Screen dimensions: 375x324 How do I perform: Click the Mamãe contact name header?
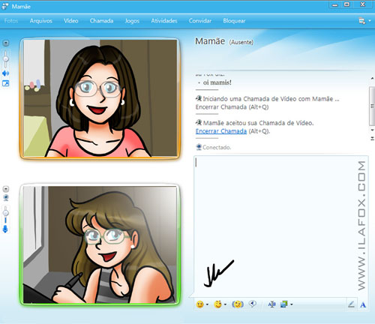click(x=210, y=41)
